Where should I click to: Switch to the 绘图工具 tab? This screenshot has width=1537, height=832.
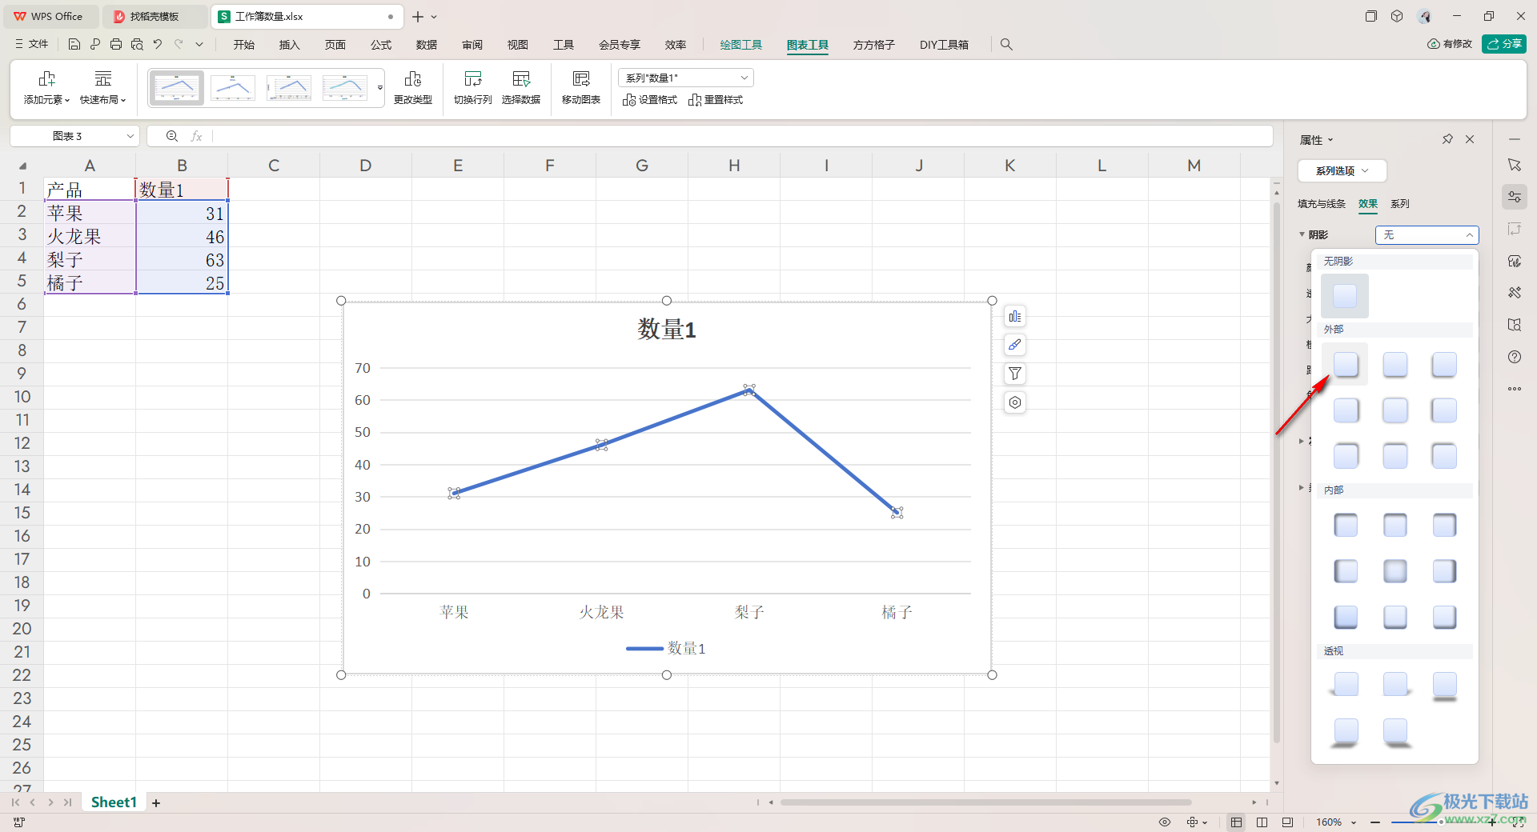tap(741, 45)
